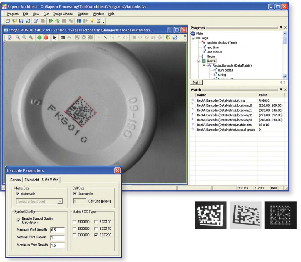Click the Save program floppy icon

point(21,21)
